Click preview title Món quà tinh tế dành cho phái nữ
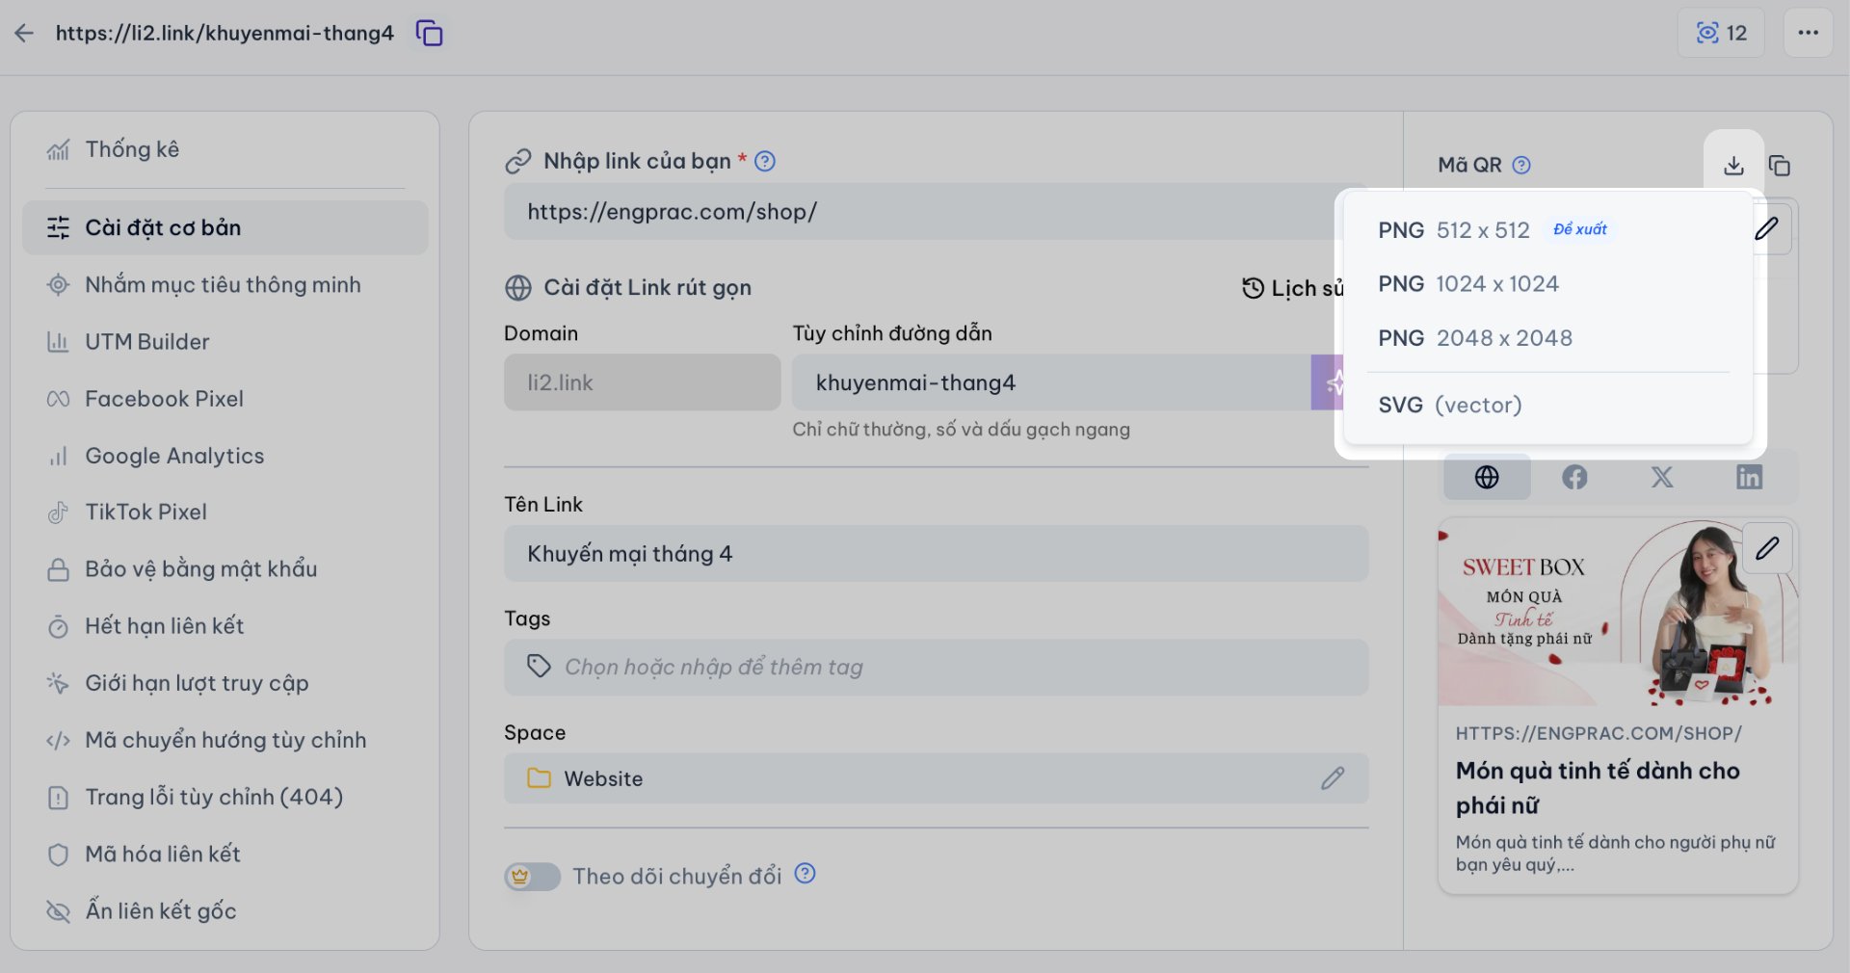The image size is (1850, 973). 1598,788
